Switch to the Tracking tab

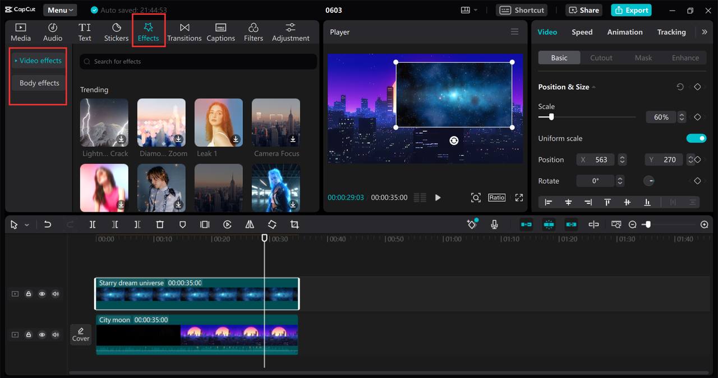(x=671, y=32)
